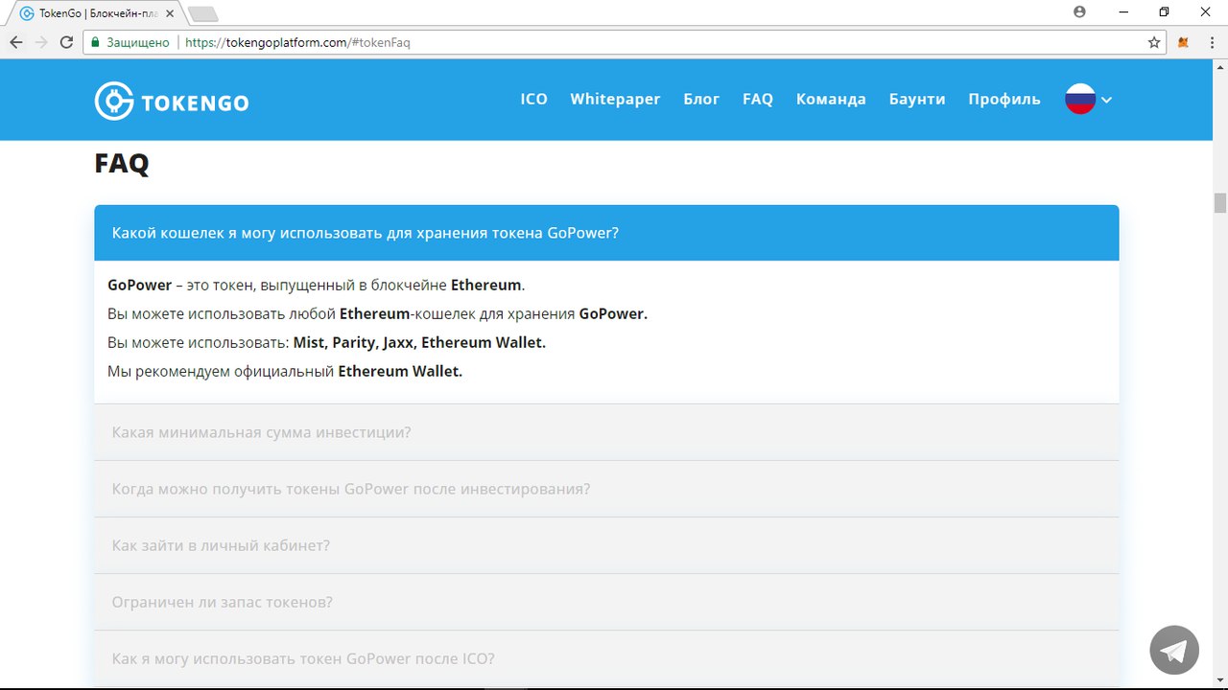Open the Whitepaper menu item

pyautogui.click(x=615, y=99)
